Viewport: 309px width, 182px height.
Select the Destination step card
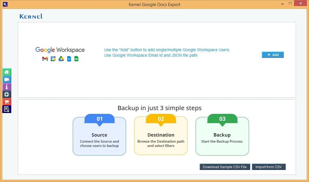[161, 138]
